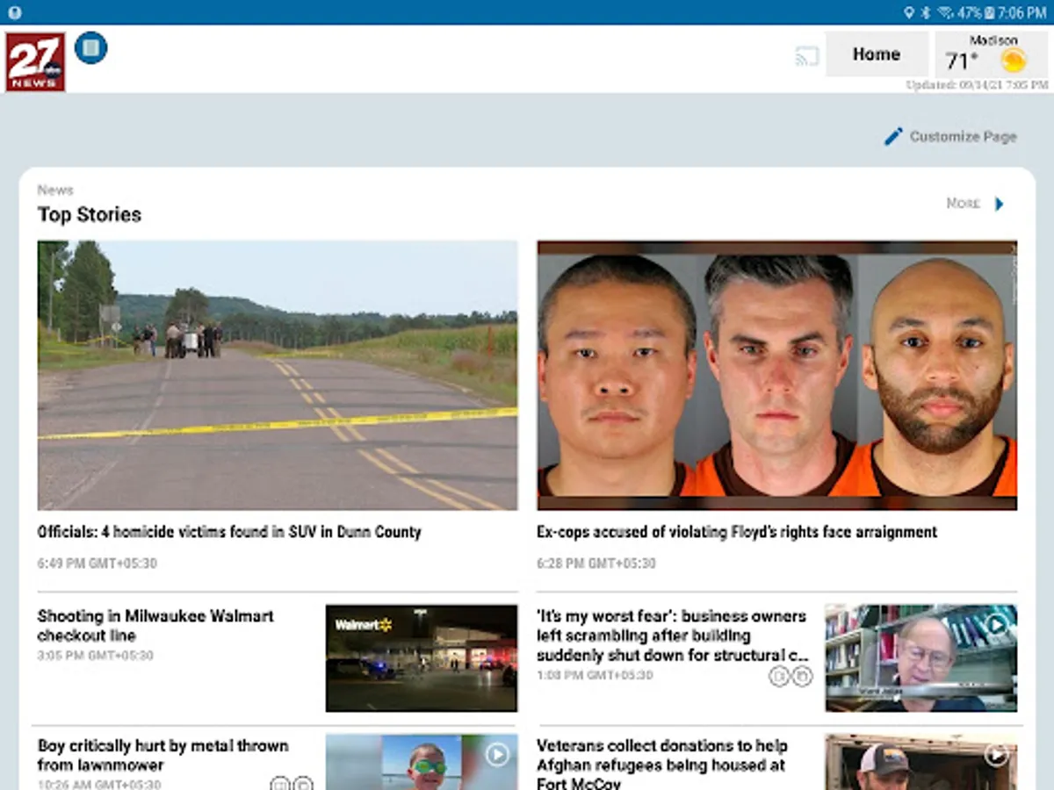Tap the 7:06 PM clock in status bar
The width and height of the screenshot is (1054, 790).
pyautogui.click(x=1022, y=12)
